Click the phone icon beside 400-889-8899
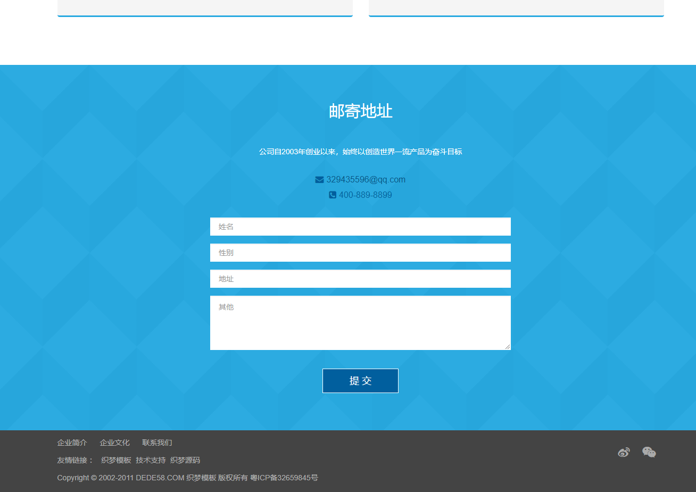Screen dimensions: 696x492 (333, 195)
